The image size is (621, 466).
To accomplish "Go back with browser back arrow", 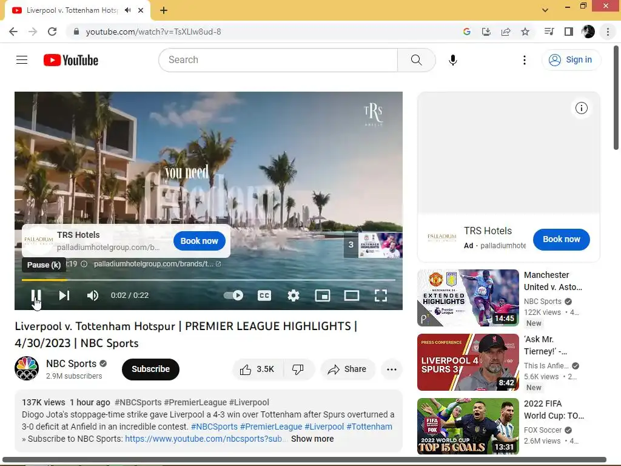I will (x=13, y=32).
